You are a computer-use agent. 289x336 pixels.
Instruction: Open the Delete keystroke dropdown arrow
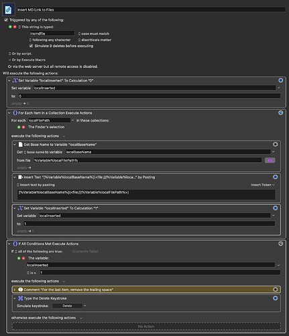point(85,306)
